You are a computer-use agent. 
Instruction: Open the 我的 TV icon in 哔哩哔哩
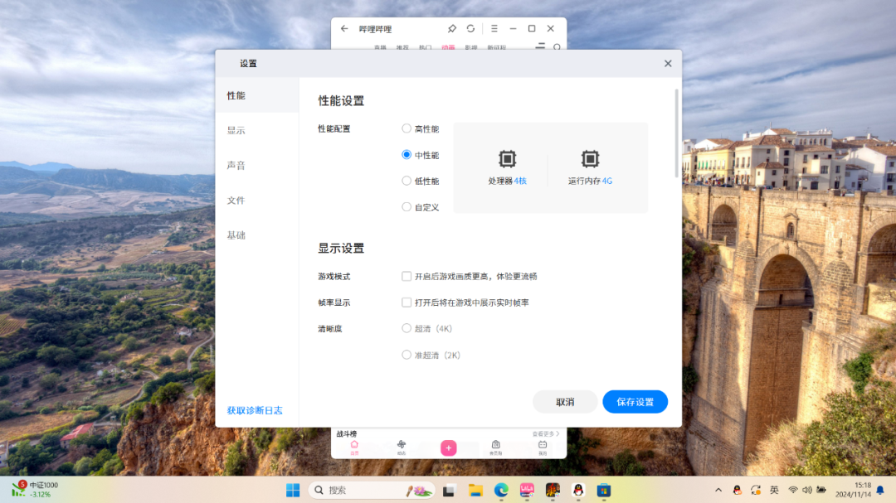(543, 447)
